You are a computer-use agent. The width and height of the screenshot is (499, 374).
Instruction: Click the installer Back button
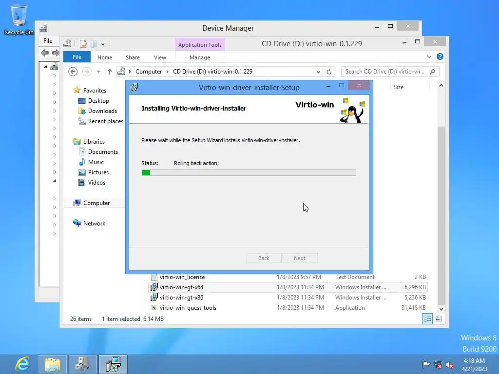[264, 258]
